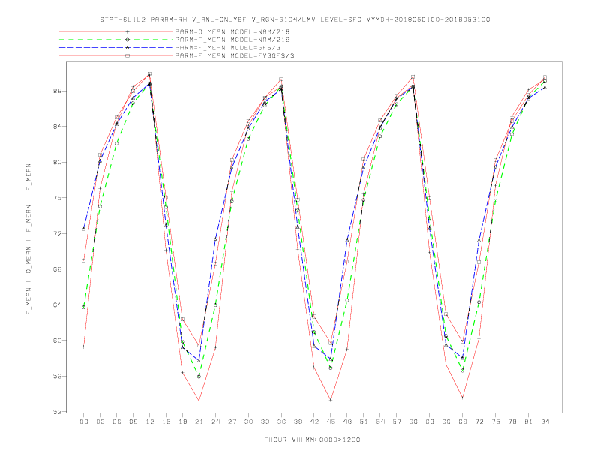Screen dimensions: 594x459
Task: Select legend label PARM=F_MEAN MODEL=GFS/3
Action: click(x=228, y=48)
